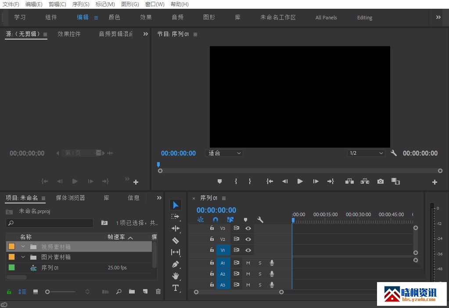449x308 pixels.
Task: Open Program monitor button editor plus
Action: click(435, 182)
